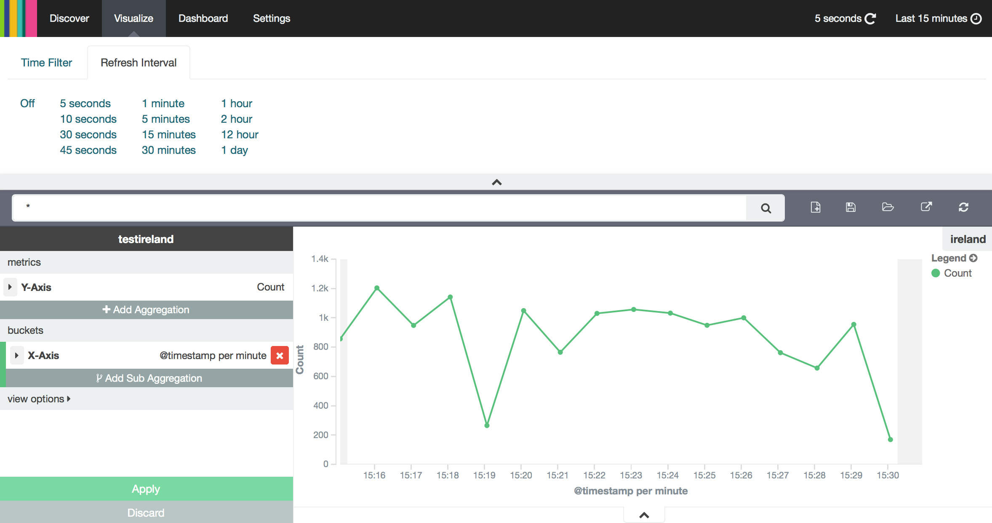Switch to the Time Filter tab
This screenshot has height=523, width=992.
(x=47, y=63)
